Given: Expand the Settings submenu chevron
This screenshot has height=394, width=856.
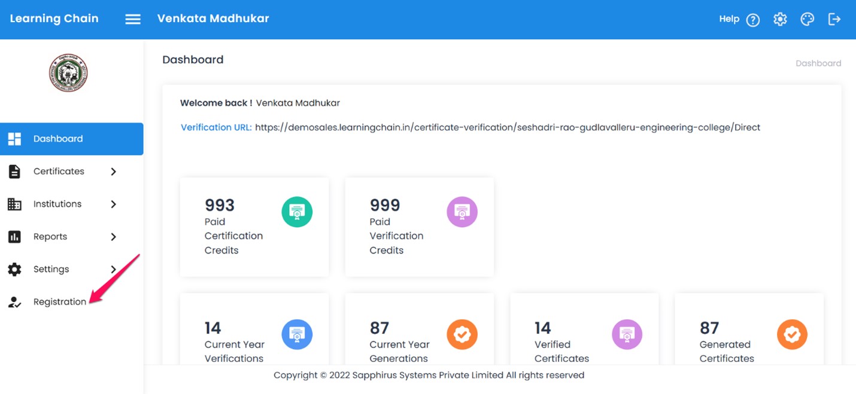Looking at the screenshot, I should tap(113, 270).
